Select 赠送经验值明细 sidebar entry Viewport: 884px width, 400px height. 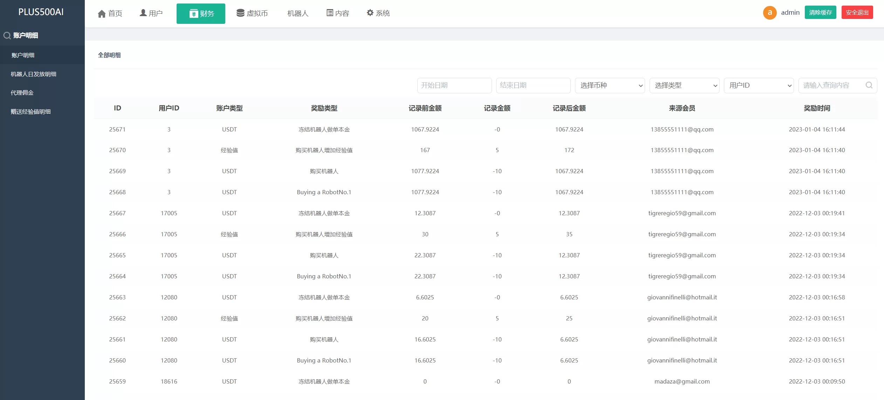pyautogui.click(x=31, y=111)
